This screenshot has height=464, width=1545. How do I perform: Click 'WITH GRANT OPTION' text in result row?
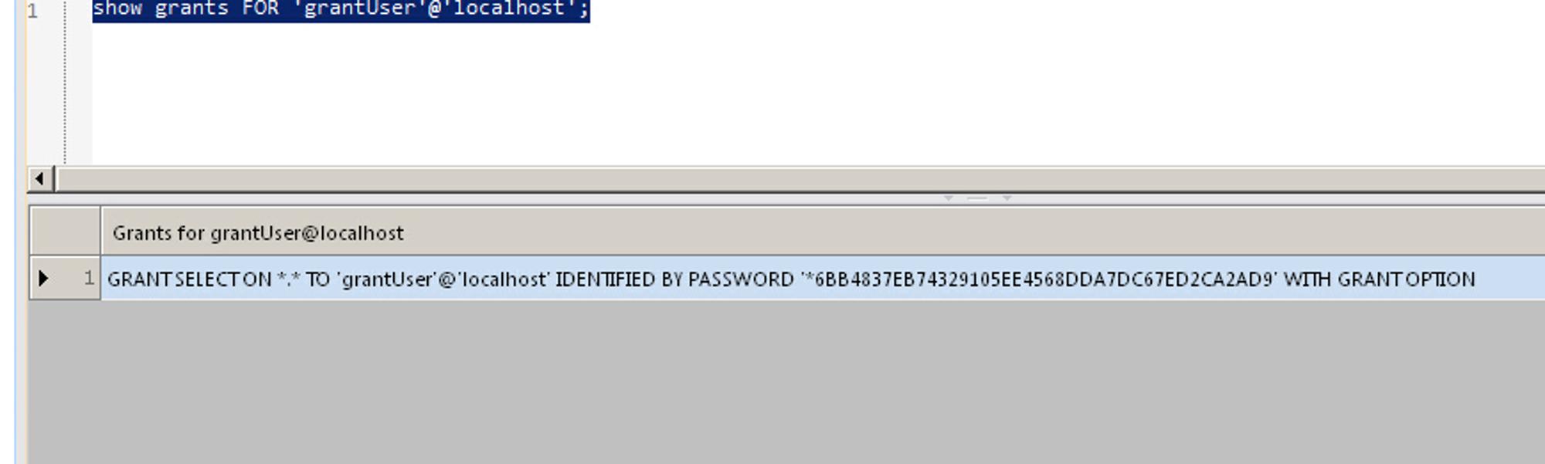tap(1380, 279)
